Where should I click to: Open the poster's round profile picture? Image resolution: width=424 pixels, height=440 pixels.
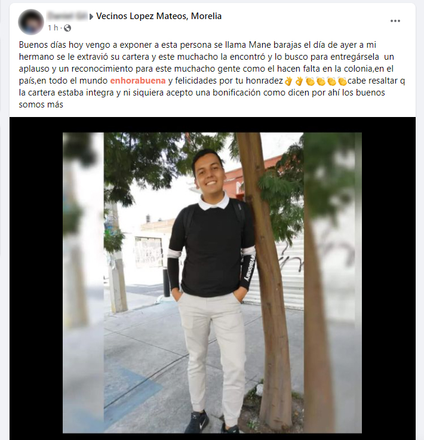(x=31, y=22)
